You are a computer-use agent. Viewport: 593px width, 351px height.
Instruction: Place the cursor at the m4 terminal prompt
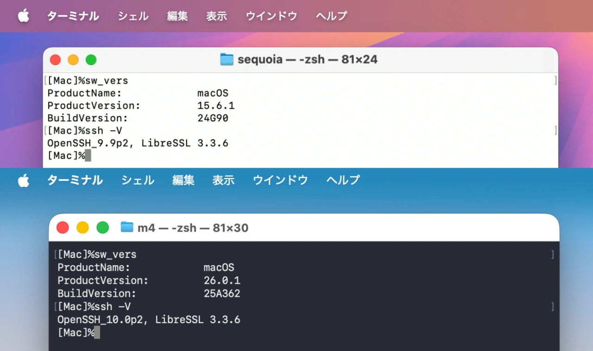[96, 332]
